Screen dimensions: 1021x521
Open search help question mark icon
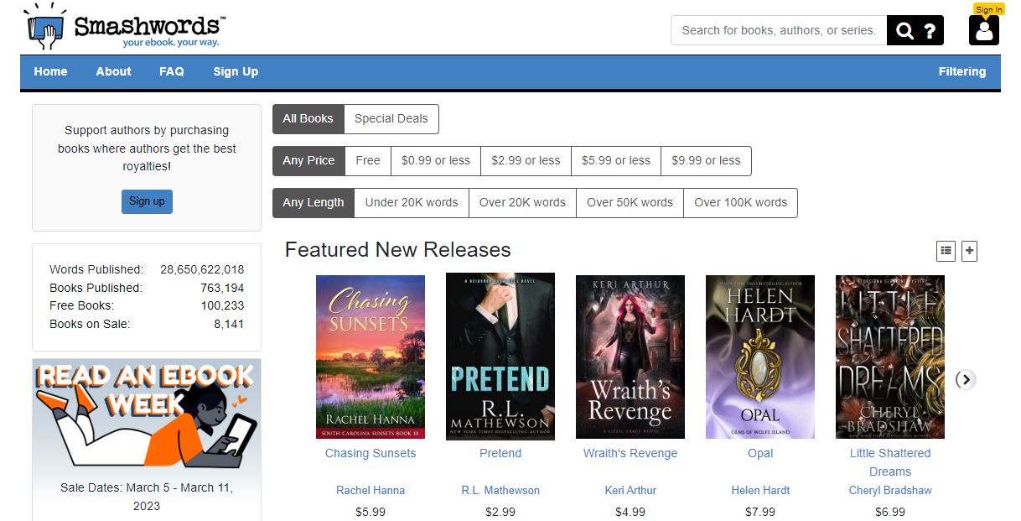930,31
